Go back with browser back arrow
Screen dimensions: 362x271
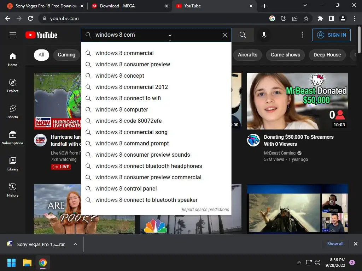tap(8, 18)
